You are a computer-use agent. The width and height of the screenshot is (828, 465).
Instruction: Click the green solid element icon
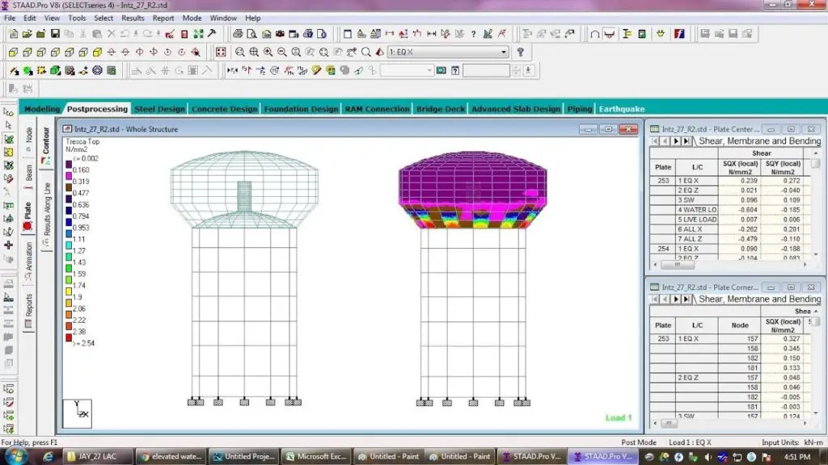(56, 71)
